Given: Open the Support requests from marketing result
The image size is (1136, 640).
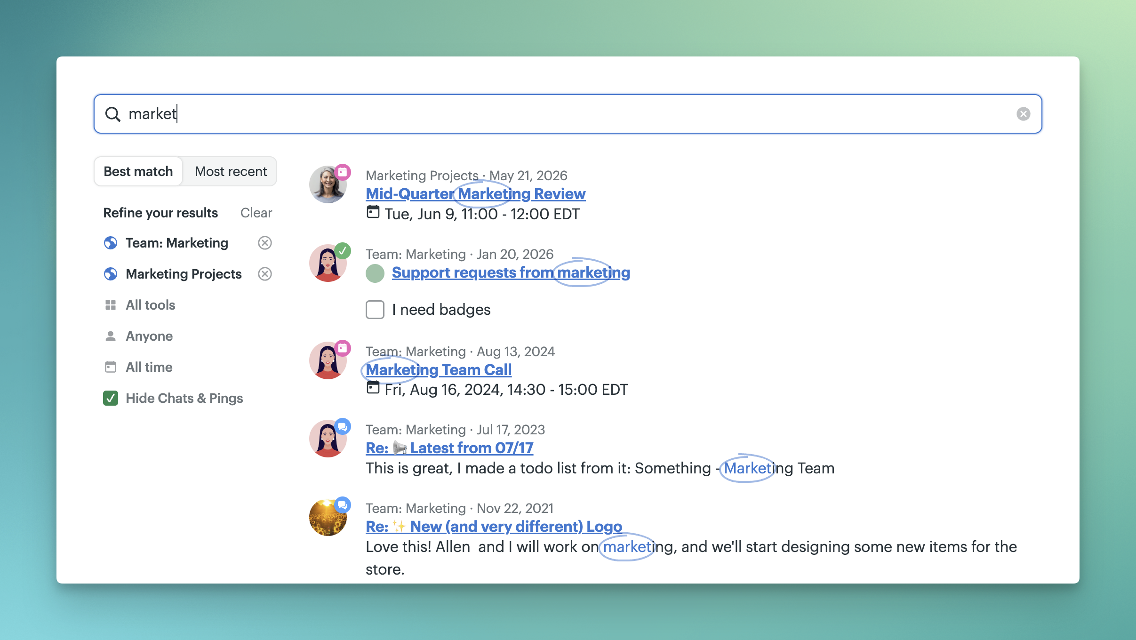Looking at the screenshot, I should click(x=511, y=272).
